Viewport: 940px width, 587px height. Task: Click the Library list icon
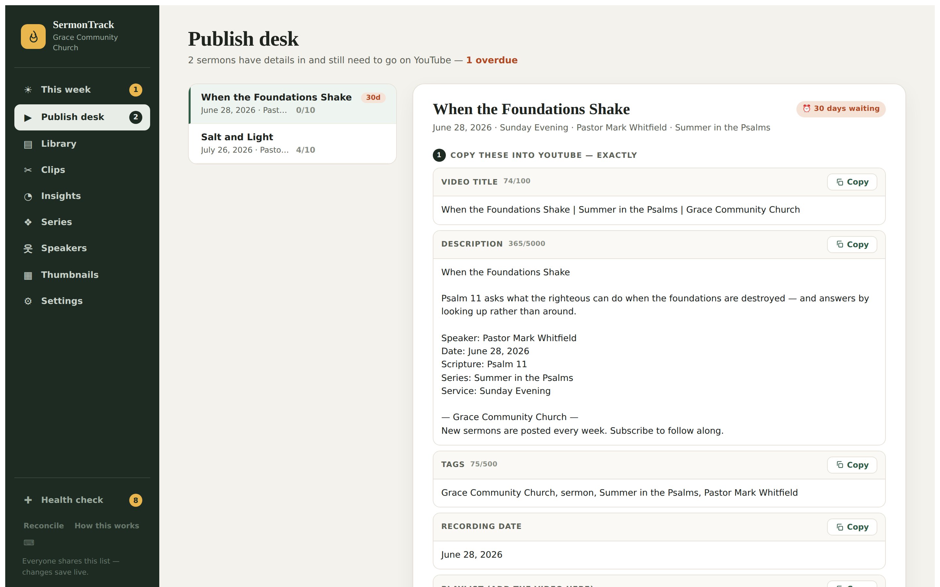point(28,144)
